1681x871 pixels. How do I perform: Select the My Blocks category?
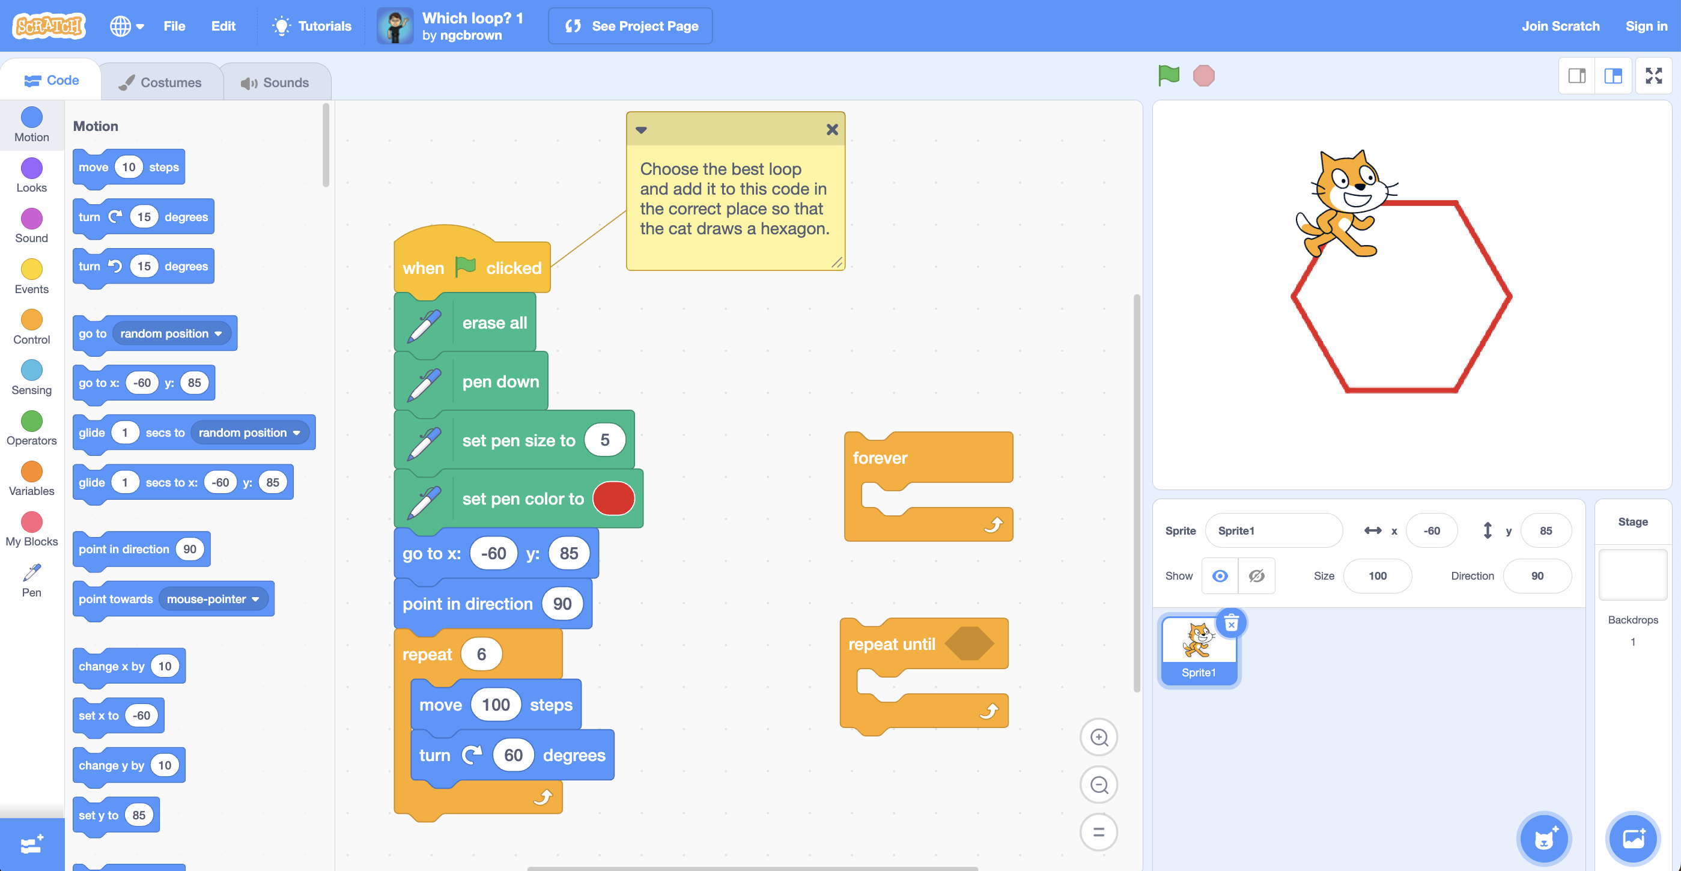coord(31,529)
